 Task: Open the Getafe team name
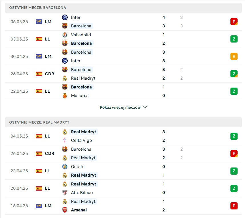click(x=78, y=167)
